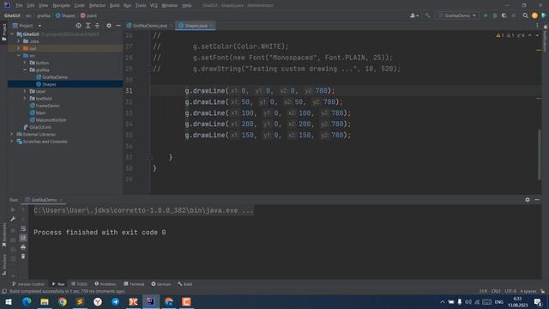Image resolution: width=549 pixels, height=309 pixels.
Task: Open the File menu
Action: click(x=19, y=5)
